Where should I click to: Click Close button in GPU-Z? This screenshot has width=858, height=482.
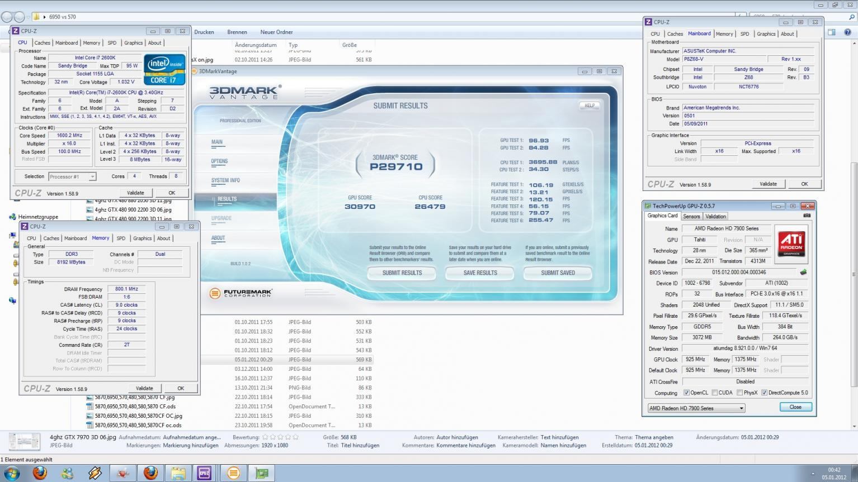click(795, 407)
